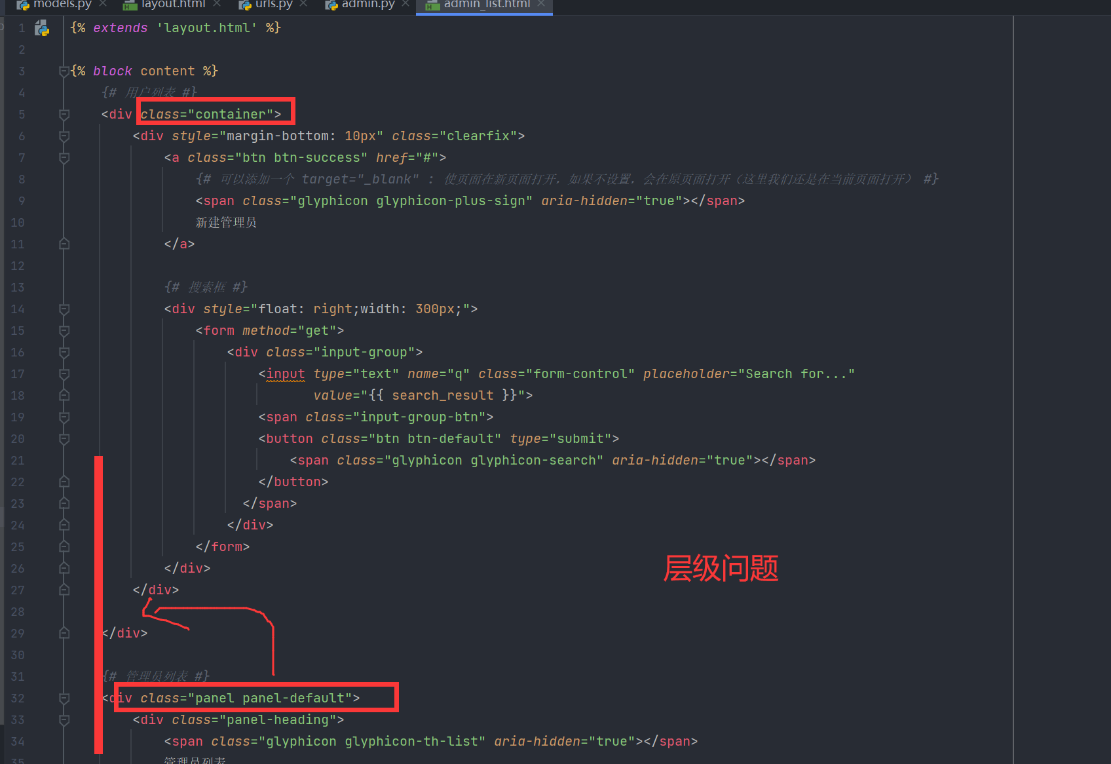This screenshot has height=764, width=1111.
Task: Click the HTML file icon on admin_list.html tab
Action: (x=432, y=5)
